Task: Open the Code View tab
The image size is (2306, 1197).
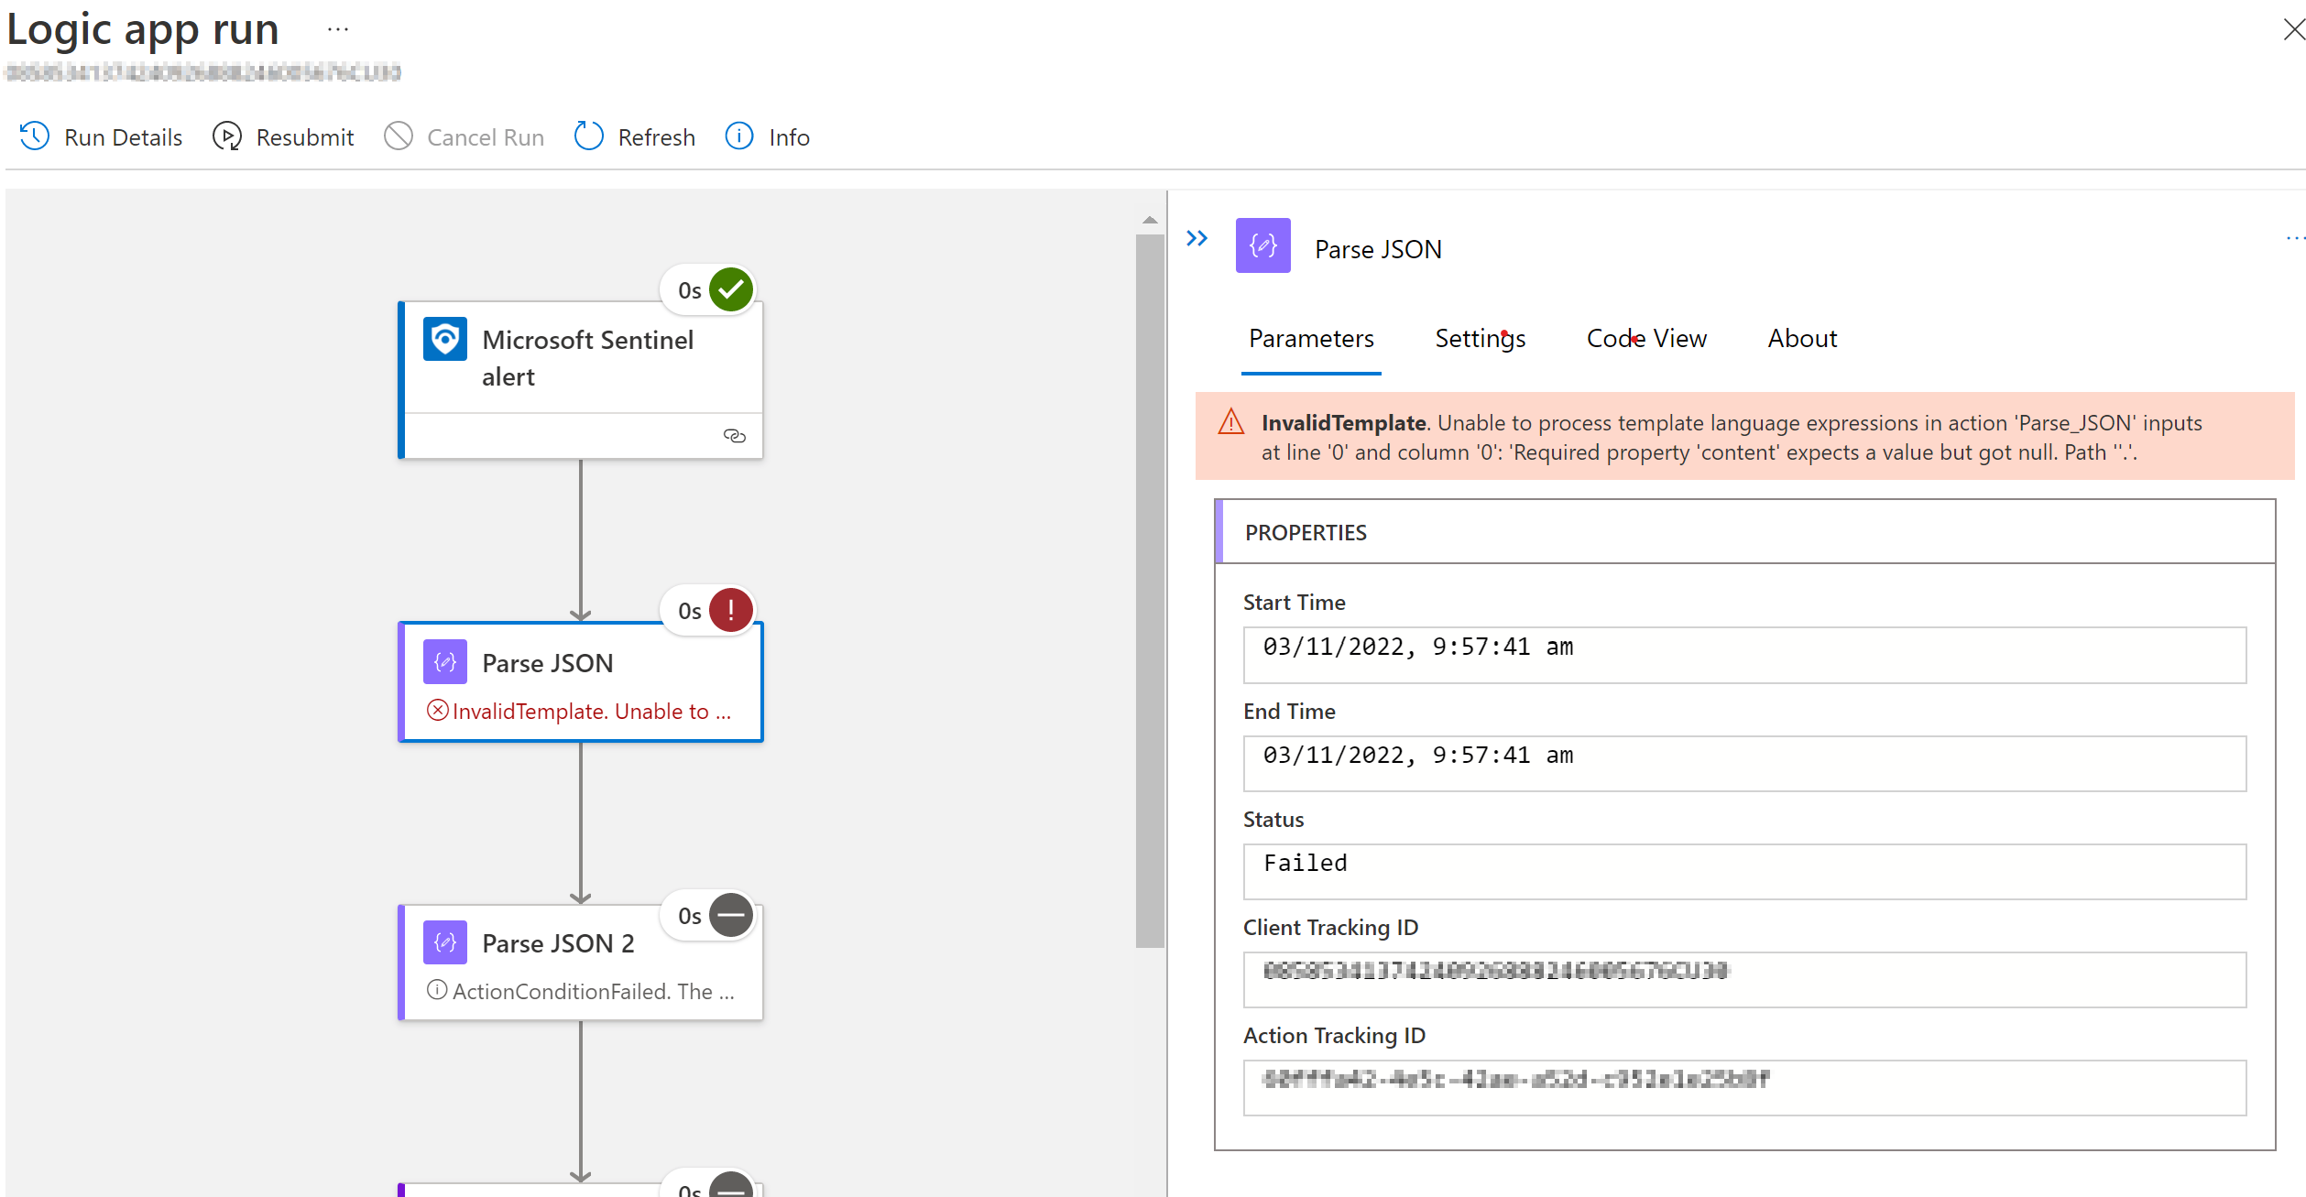Action: coord(1646,338)
